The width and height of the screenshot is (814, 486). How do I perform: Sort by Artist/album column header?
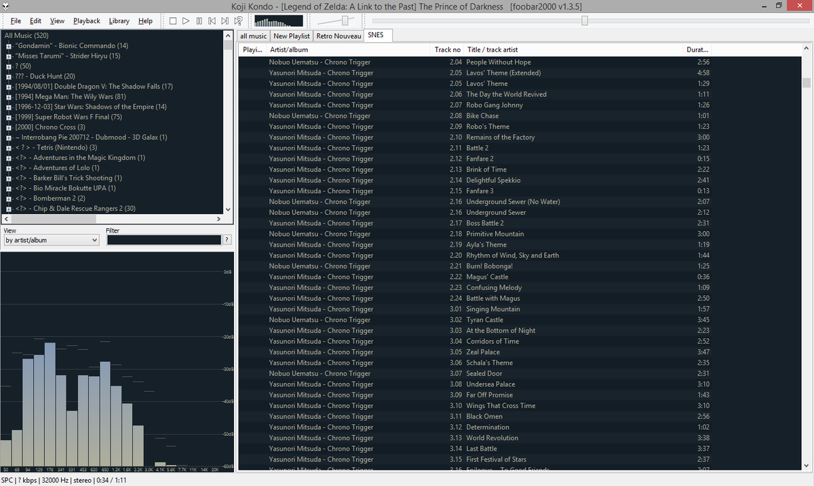tap(349, 49)
